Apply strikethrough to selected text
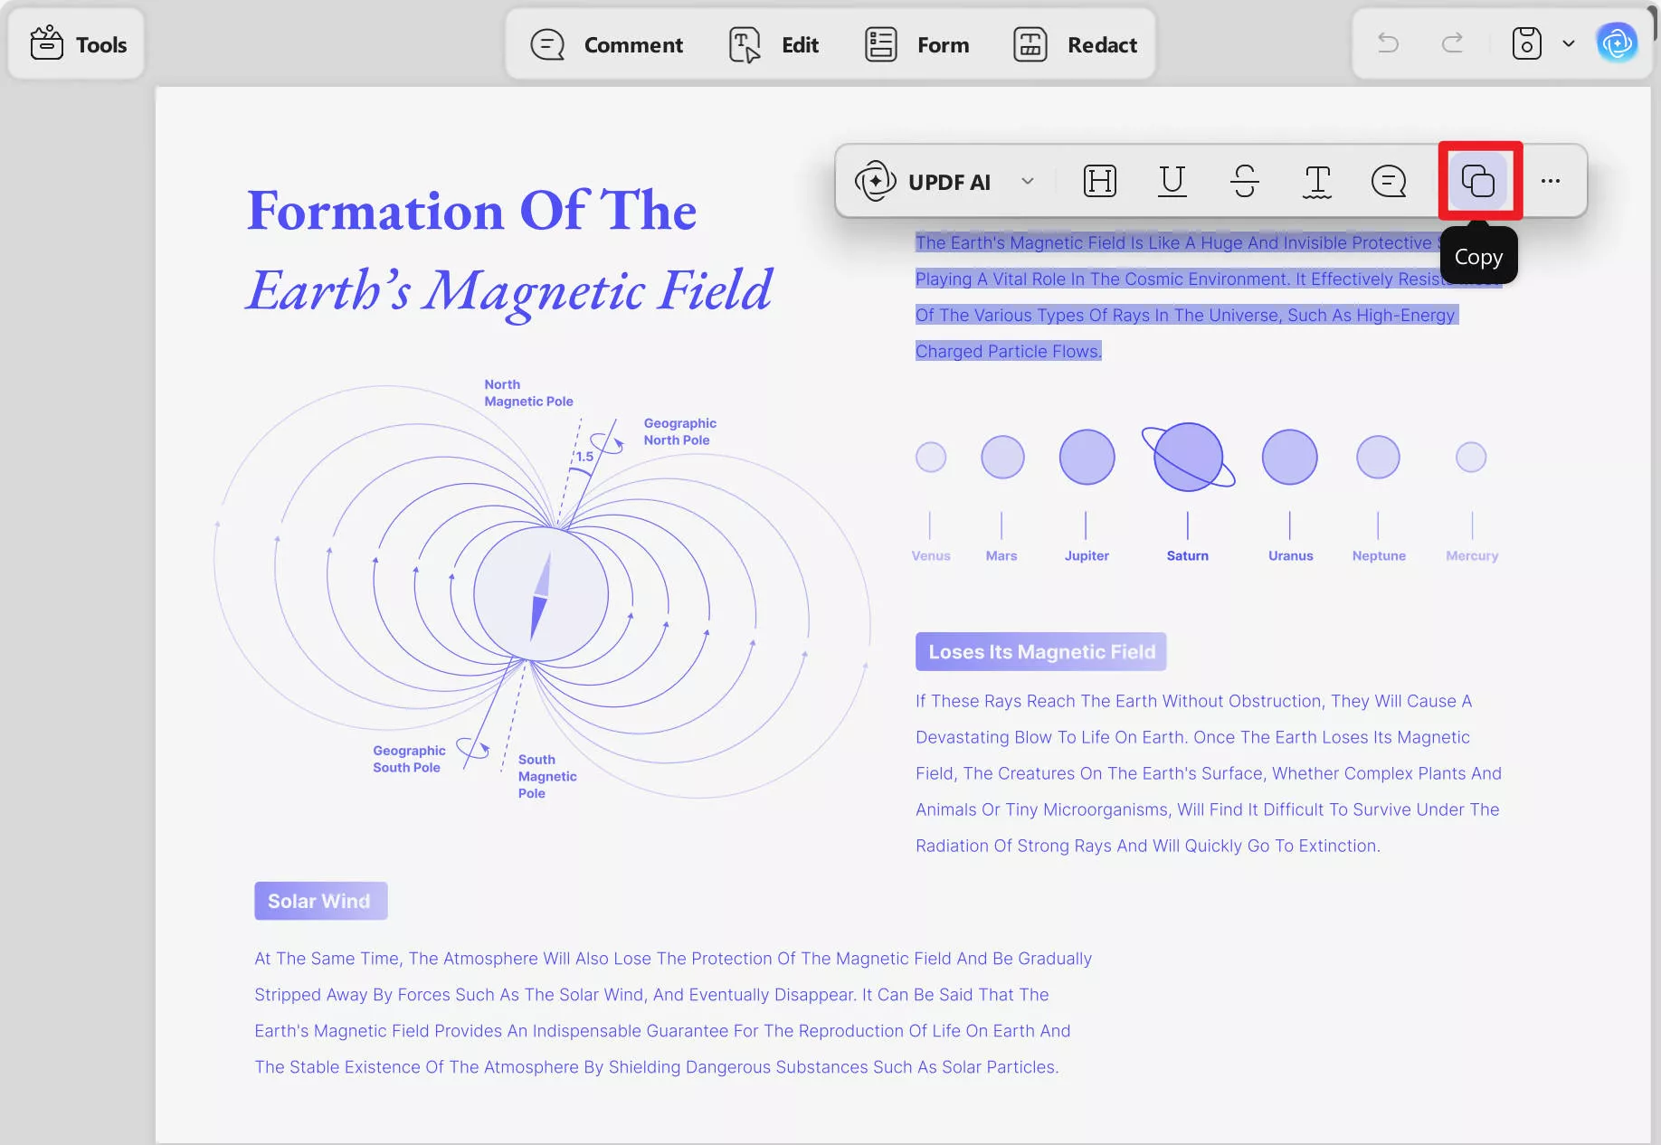Viewport: 1661px width, 1145px height. tap(1244, 181)
